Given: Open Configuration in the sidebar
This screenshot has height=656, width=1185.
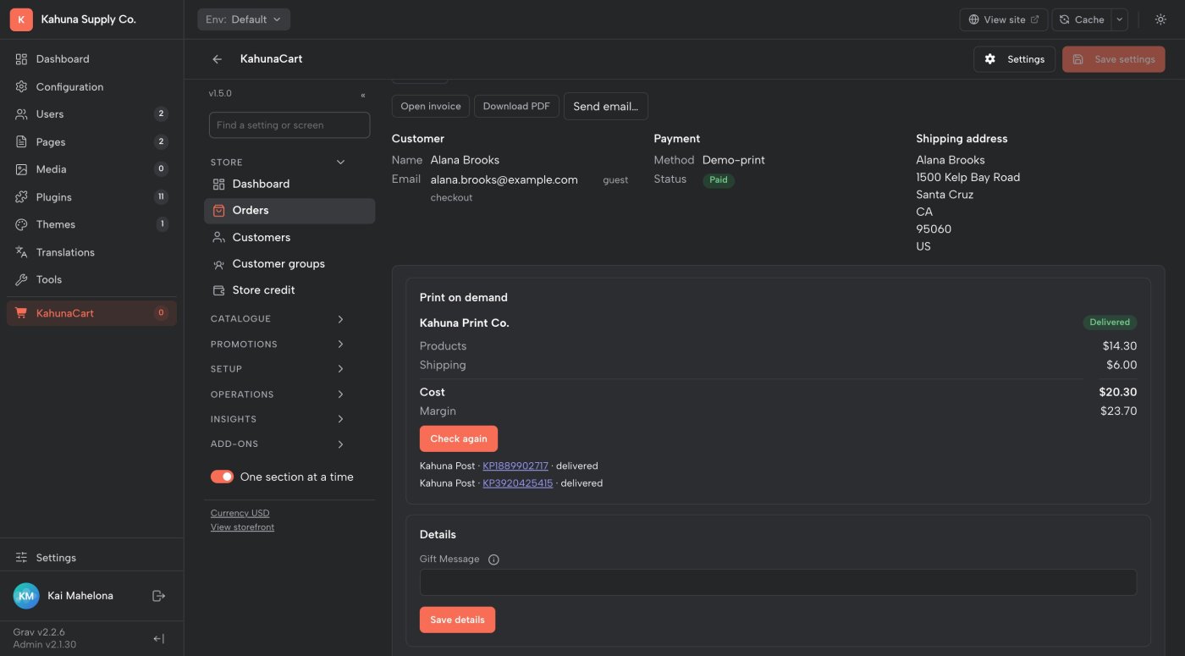Looking at the screenshot, I should (91, 86).
